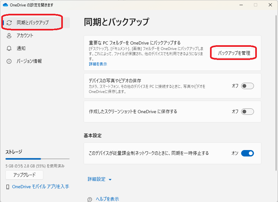Click the OneDrive cloud icon in title bar
Viewport: 278px width, 202px height.
(x=5, y=5)
